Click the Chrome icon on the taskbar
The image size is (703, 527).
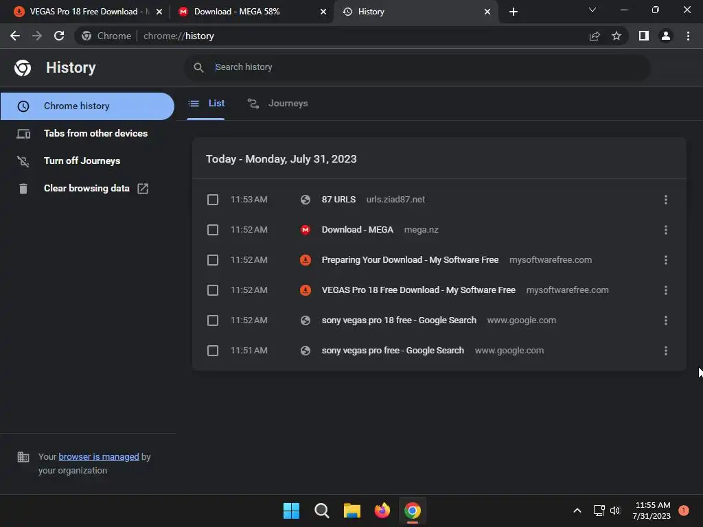[413, 511]
